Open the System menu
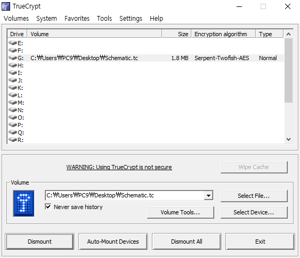The height and width of the screenshot is (258, 300). point(46,19)
